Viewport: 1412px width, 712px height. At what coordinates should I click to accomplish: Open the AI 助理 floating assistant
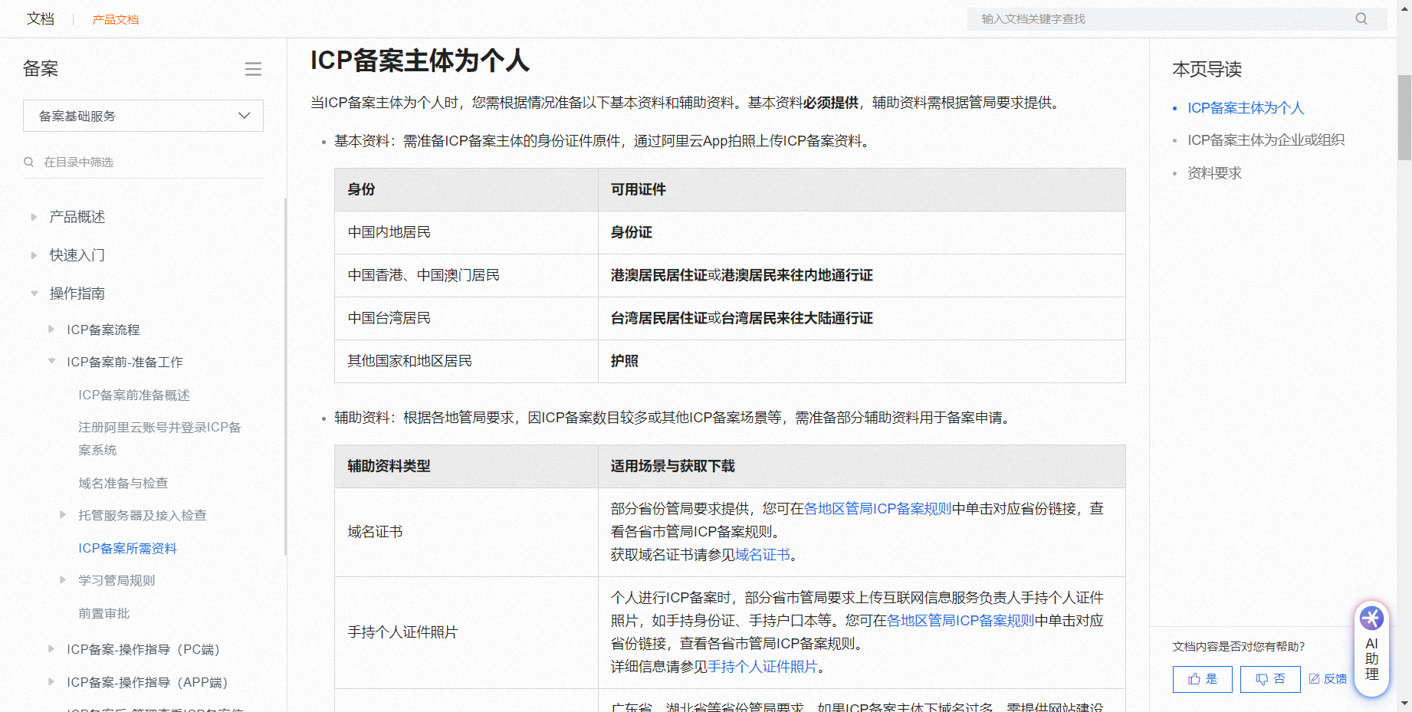(x=1371, y=648)
